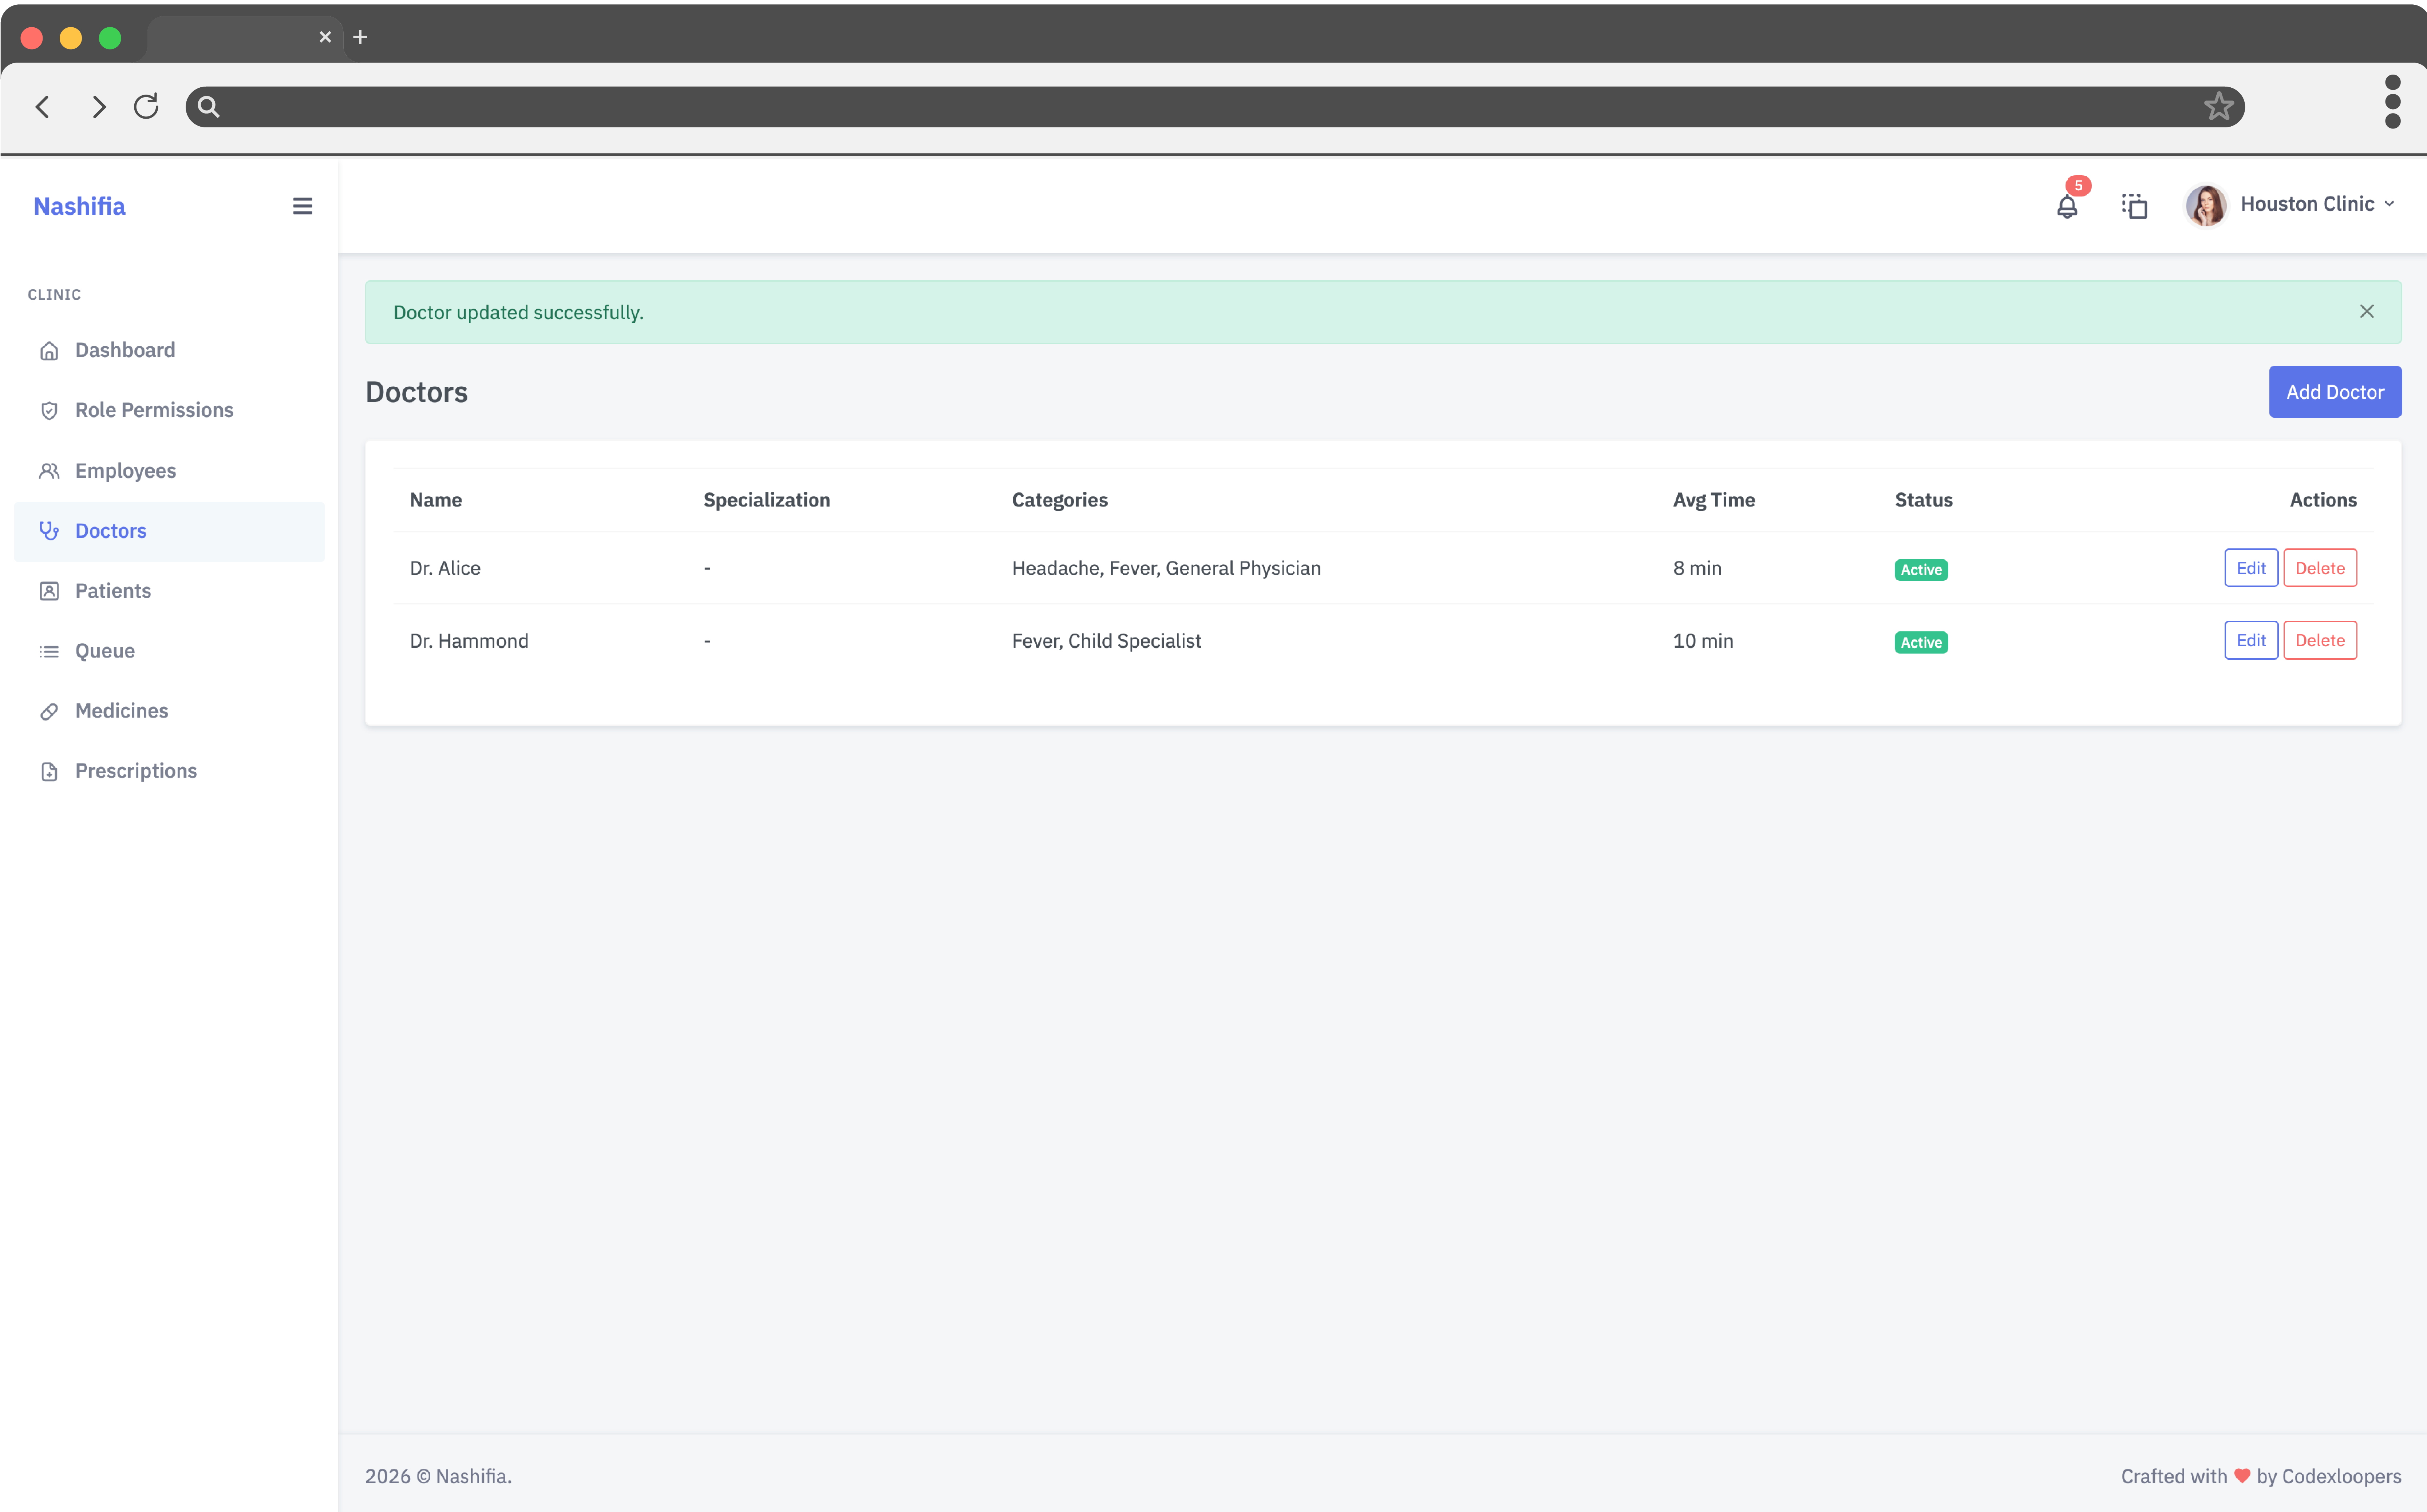The image size is (2427, 1512).
Task: Click the red notification count badge
Action: click(2078, 186)
